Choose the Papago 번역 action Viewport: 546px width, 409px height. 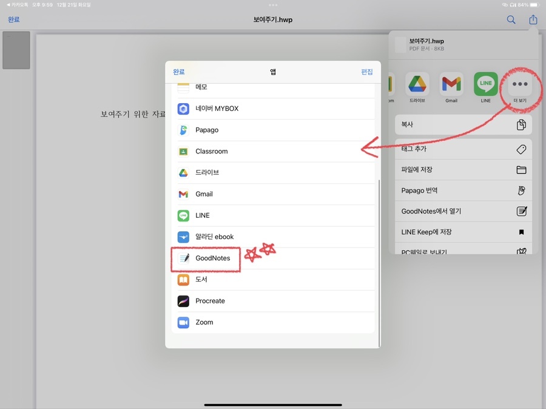(x=463, y=191)
